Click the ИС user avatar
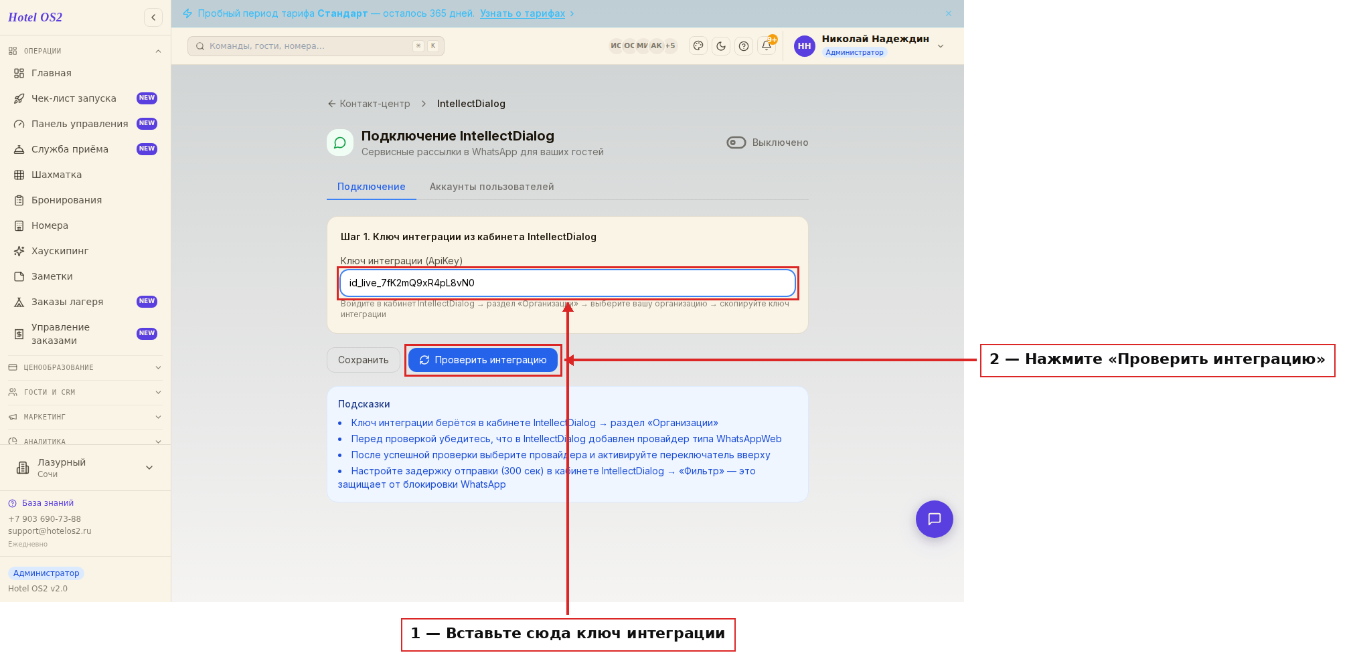The image size is (1351, 667). (x=616, y=45)
